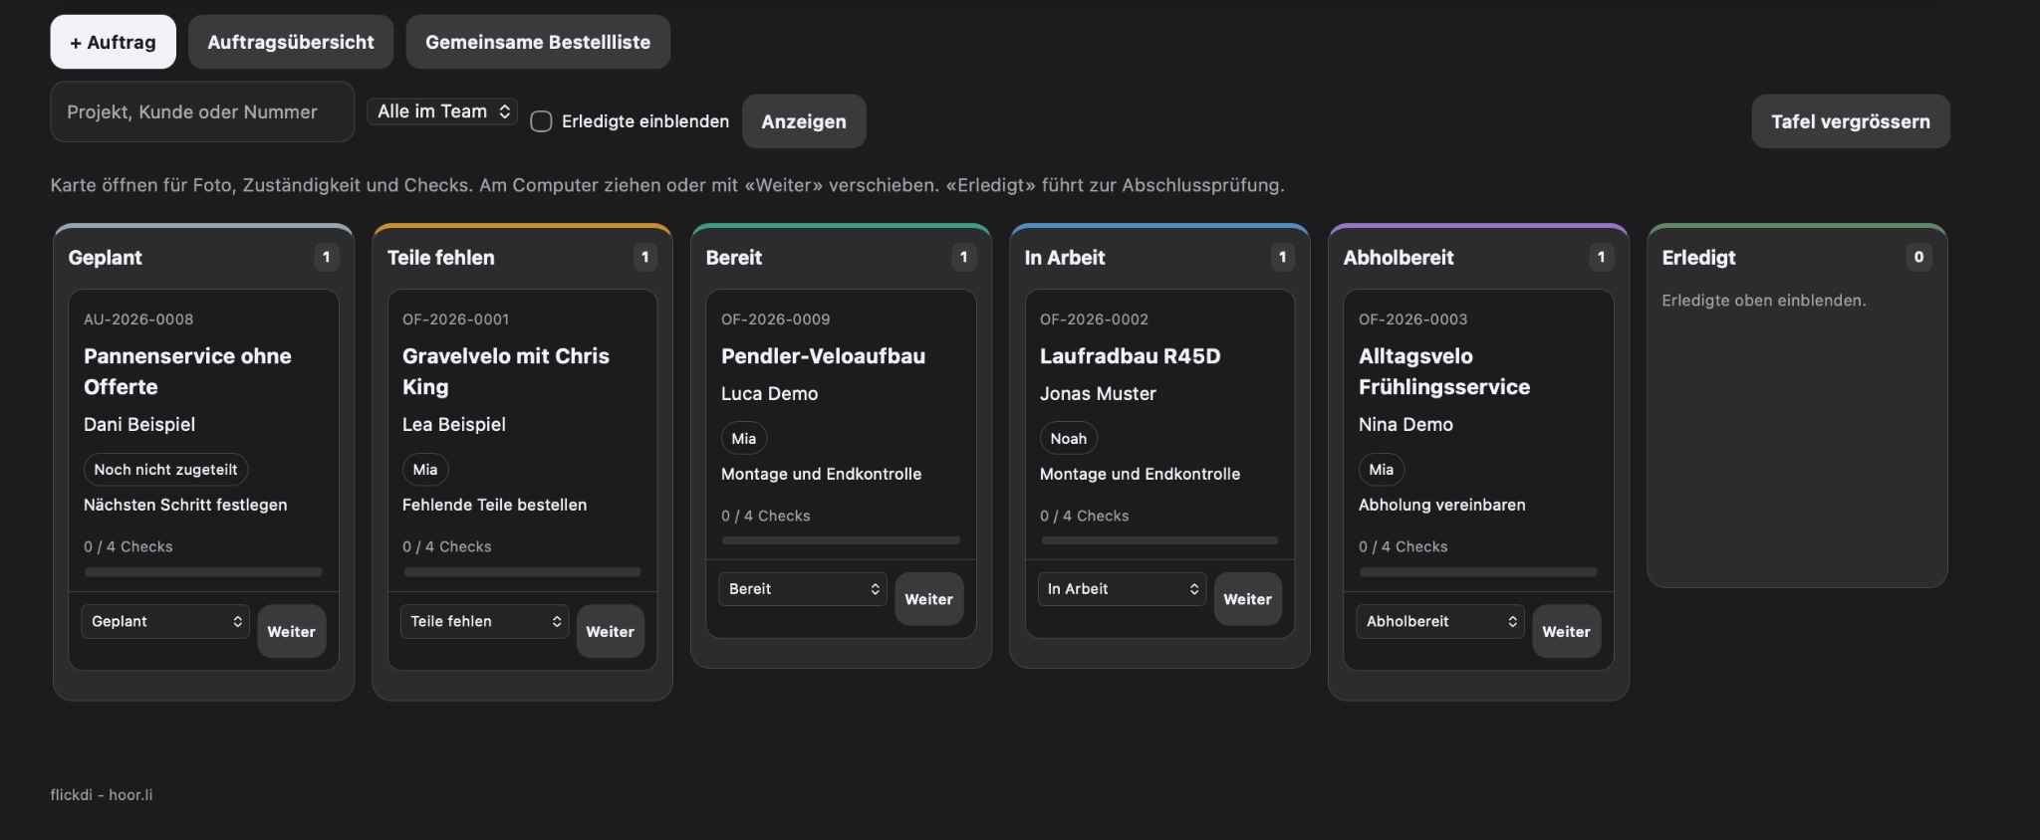Open status dropdown on Pendler-Veloaufbau card
2040x840 pixels.
point(803,589)
